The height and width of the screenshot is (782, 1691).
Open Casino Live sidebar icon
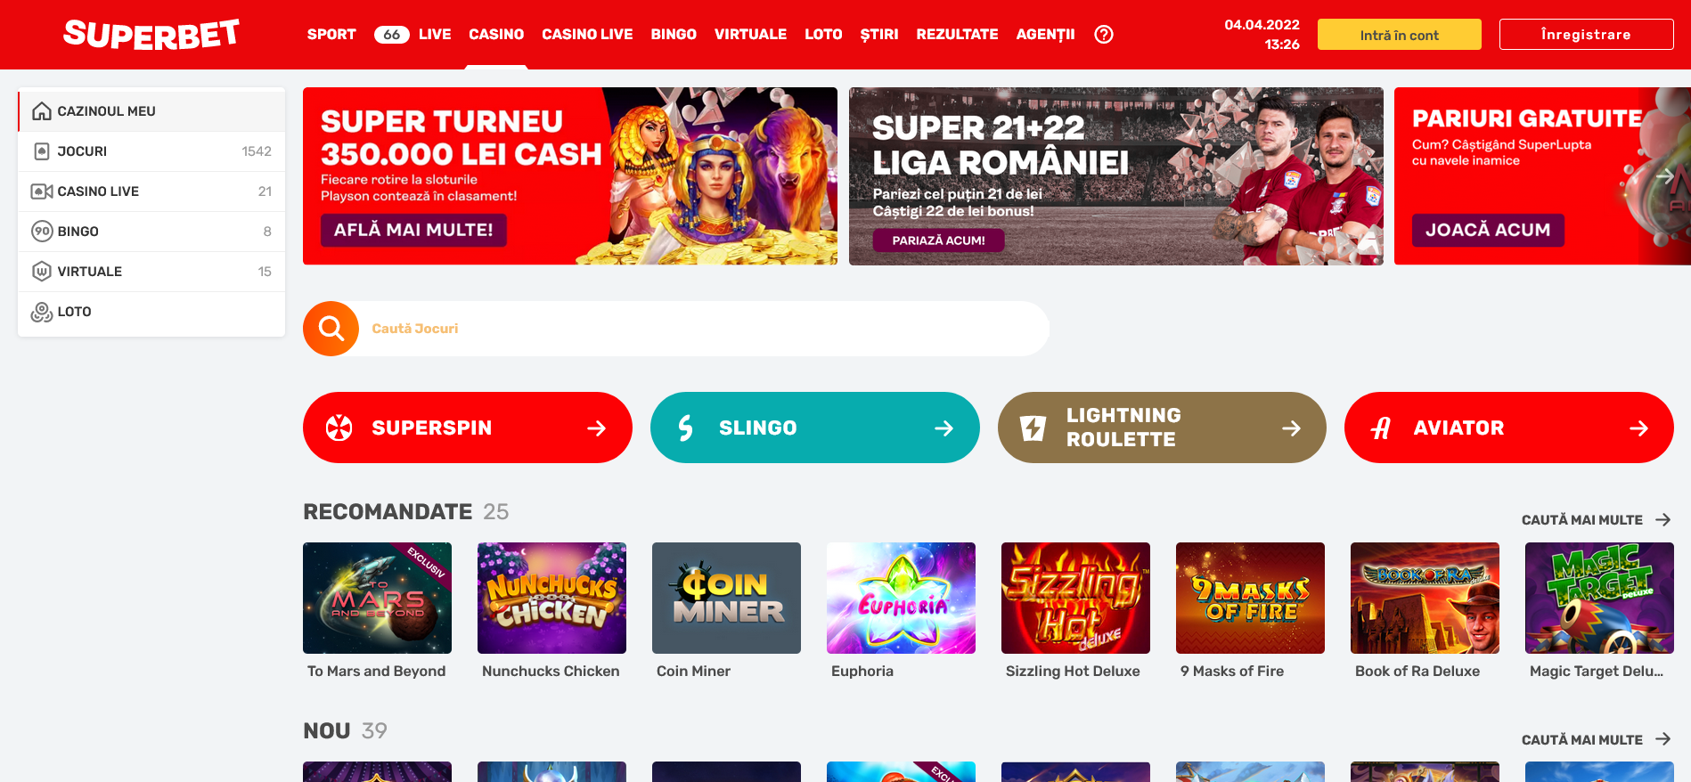tap(42, 191)
